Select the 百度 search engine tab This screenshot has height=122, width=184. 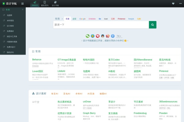[67, 19]
